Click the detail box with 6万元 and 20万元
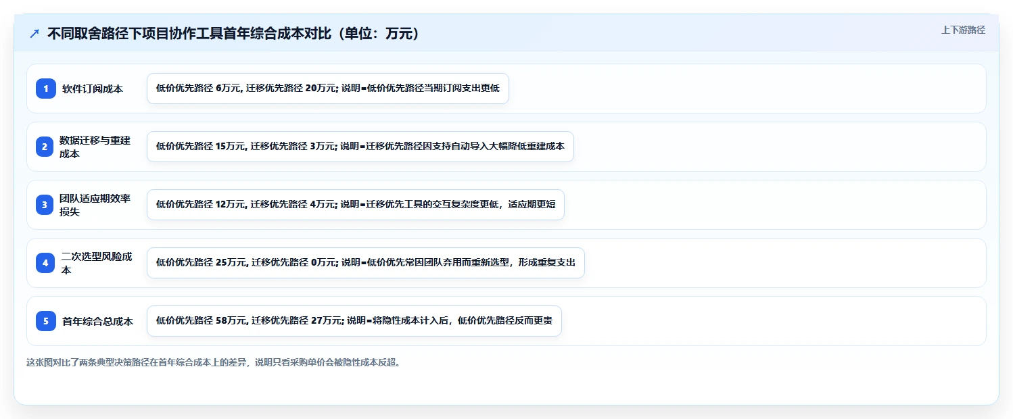This screenshot has height=419, width=1013. point(327,89)
